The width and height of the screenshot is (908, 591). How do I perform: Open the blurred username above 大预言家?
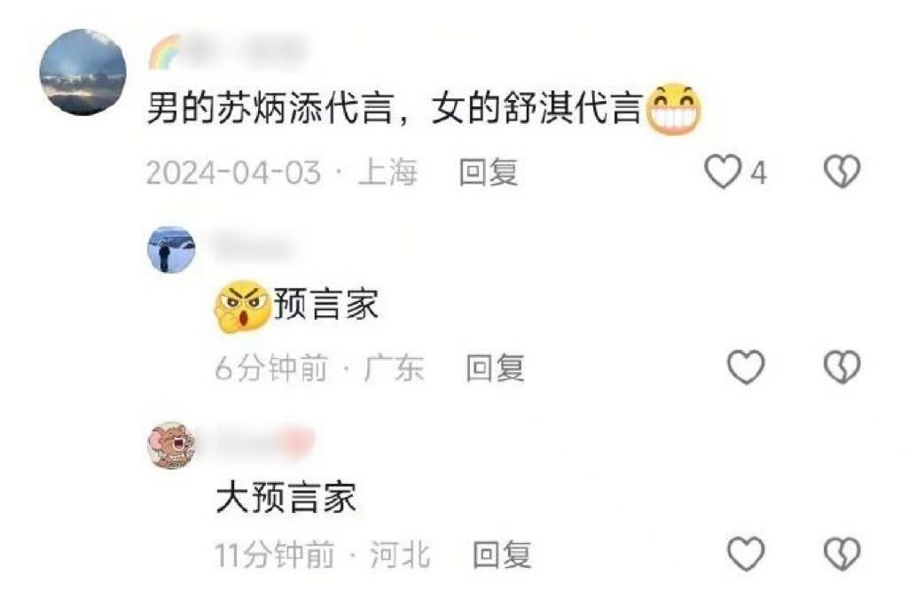pyautogui.click(x=265, y=443)
